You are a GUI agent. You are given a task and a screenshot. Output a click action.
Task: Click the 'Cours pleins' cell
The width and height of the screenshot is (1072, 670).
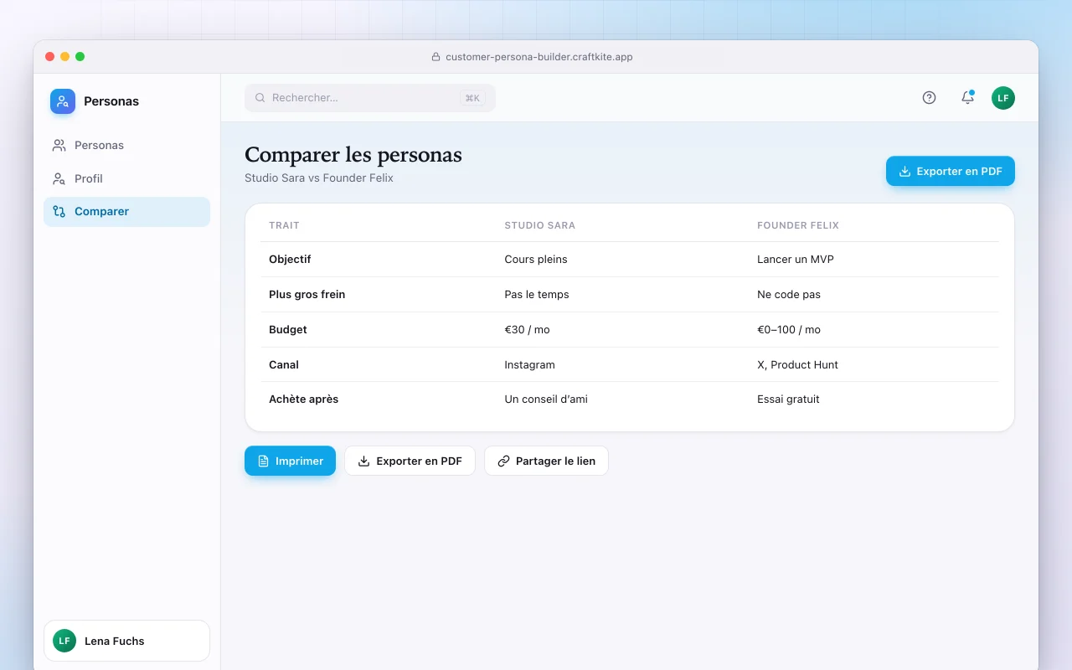[536, 260]
